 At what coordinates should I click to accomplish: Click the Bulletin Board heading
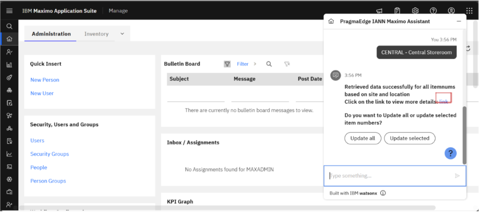182,64
